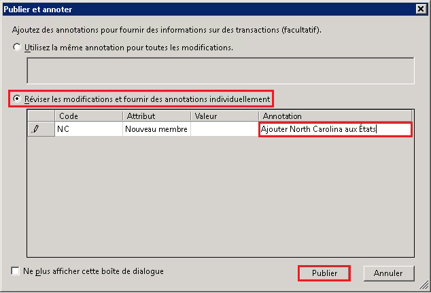Select the 'NC' code cell
Screen dimensions: 431x293
point(89,129)
